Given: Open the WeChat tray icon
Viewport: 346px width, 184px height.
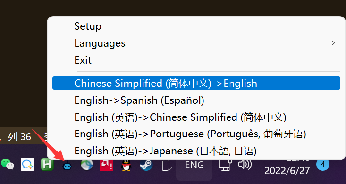Looking at the screenshot, I should [8, 165].
